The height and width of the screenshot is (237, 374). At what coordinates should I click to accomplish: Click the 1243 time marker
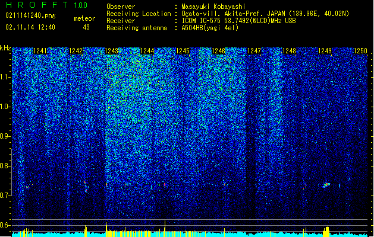click(111, 51)
